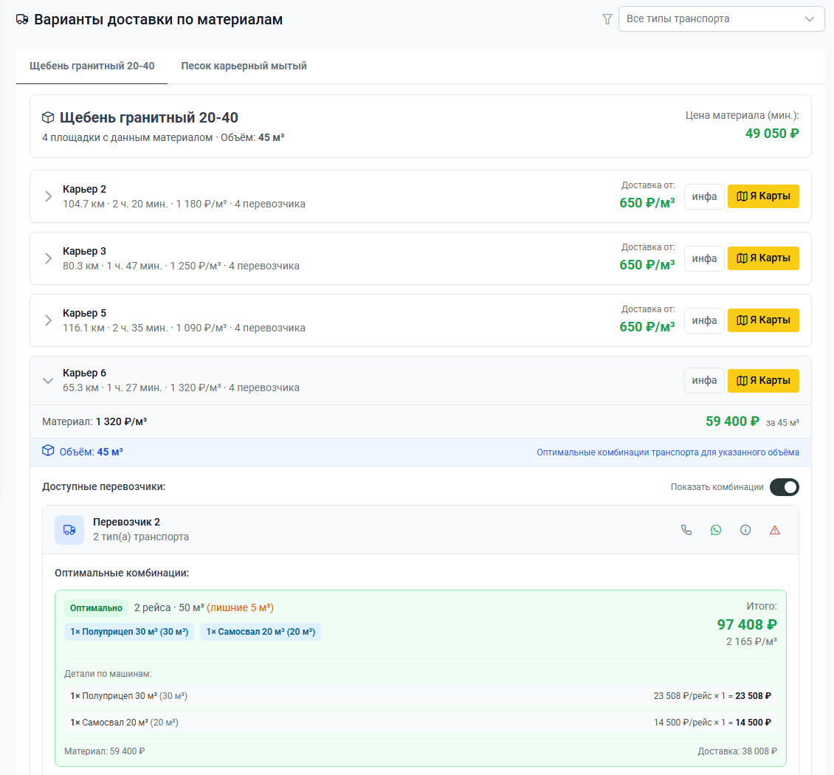Click the Материал: 1 320 ₽/м³ label
The height and width of the screenshot is (775, 834).
coord(94,421)
